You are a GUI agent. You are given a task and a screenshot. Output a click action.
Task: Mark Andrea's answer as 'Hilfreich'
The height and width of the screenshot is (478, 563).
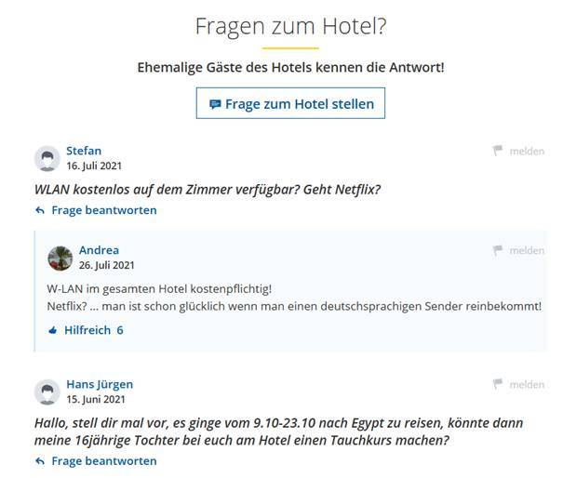[x=87, y=330]
